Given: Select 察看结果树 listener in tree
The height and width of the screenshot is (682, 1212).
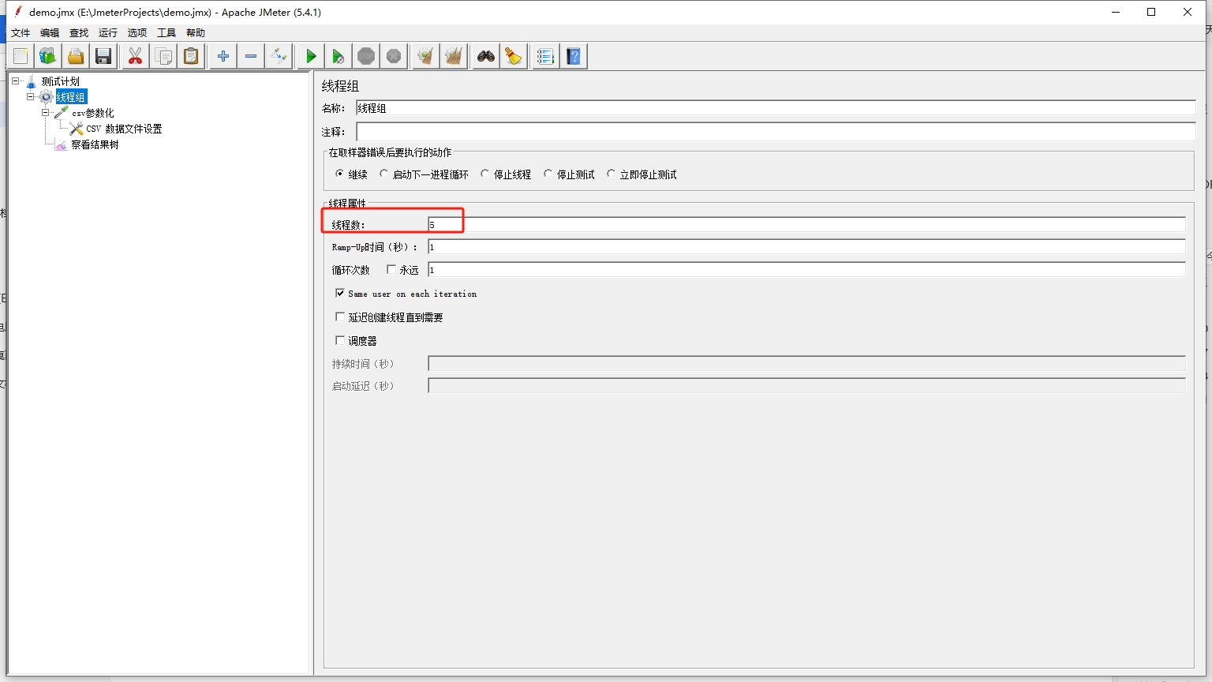Looking at the screenshot, I should click(95, 144).
